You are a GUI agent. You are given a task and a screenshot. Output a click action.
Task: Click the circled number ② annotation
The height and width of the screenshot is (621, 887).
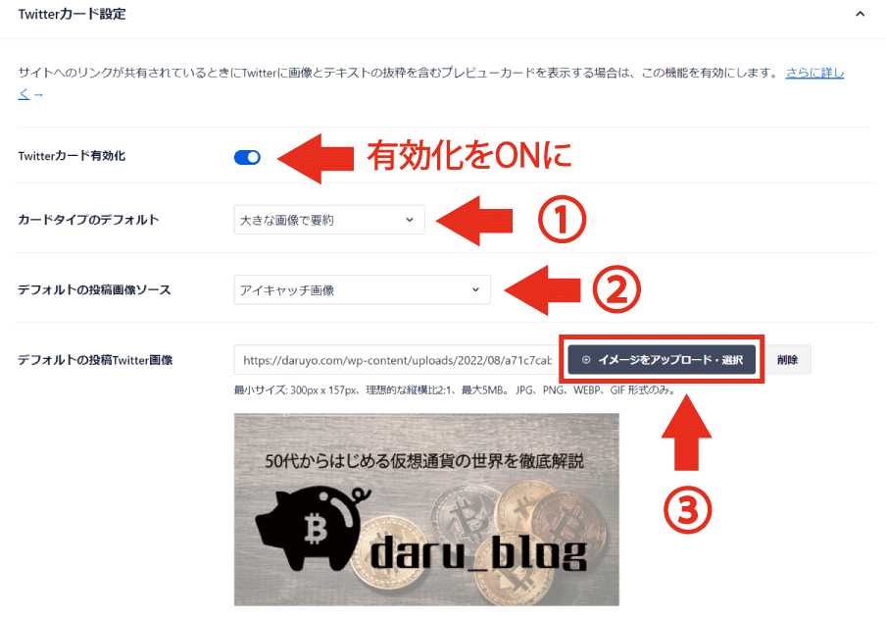616,289
